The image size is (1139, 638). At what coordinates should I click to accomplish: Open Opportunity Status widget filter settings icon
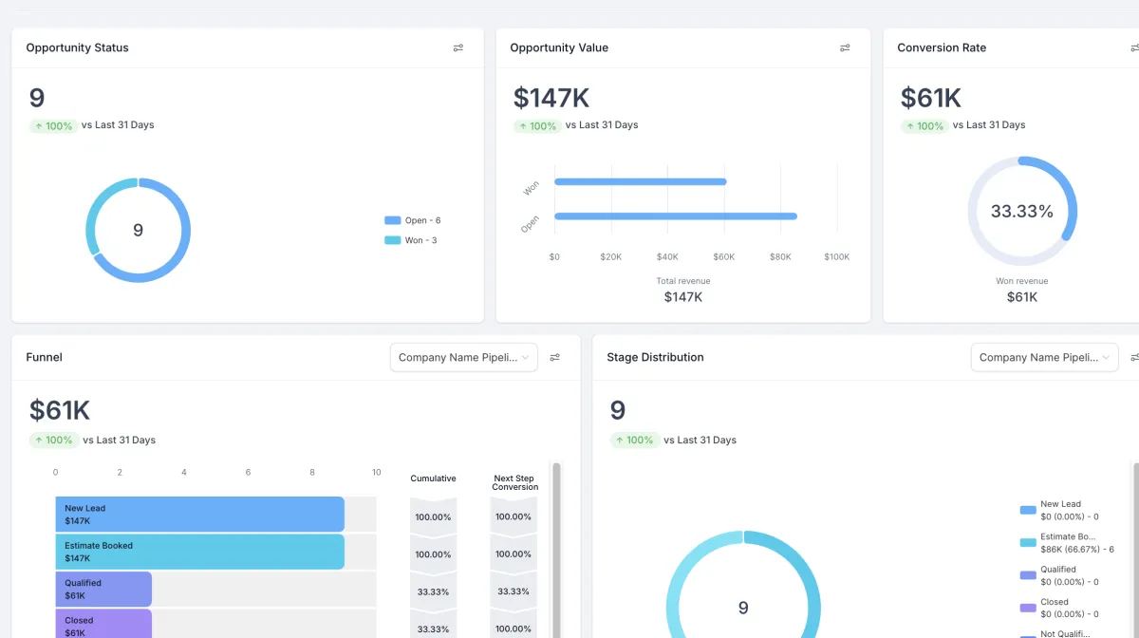(x=458, y=47)
